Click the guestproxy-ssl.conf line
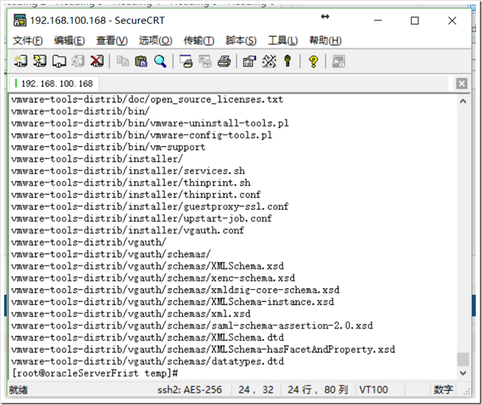 tap(150, 207)
